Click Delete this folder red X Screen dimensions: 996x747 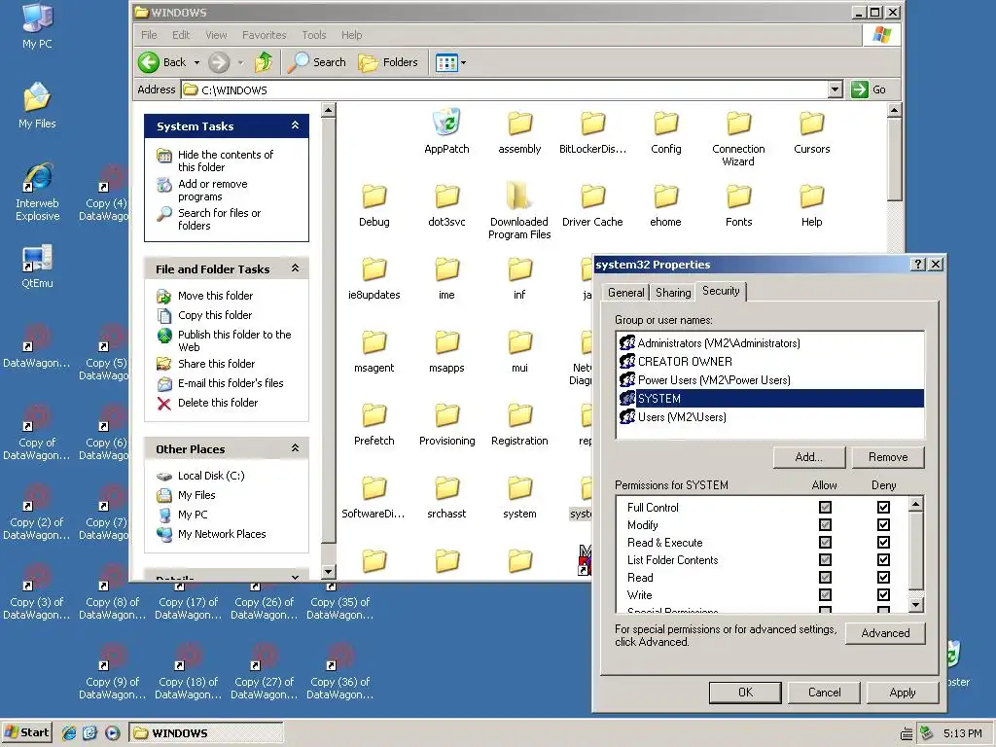[163, 404]
